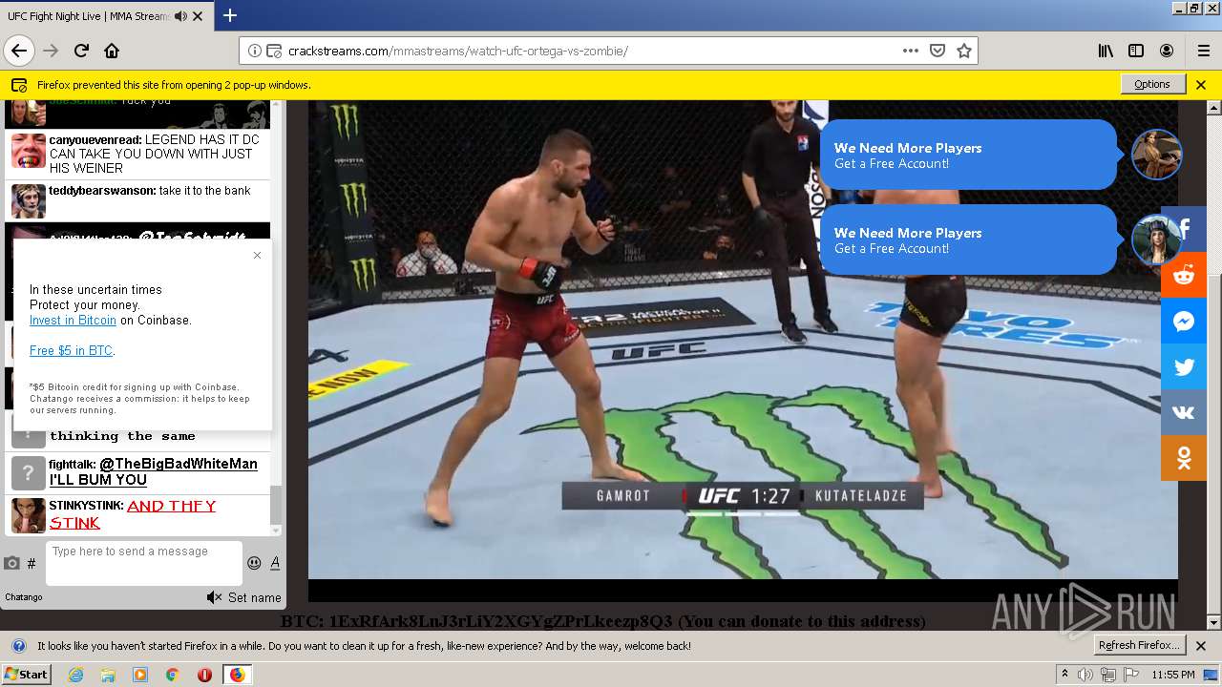This screenshot has height=687, width=1222.
Task: Open Opera from the taskbar
Action: [204, 675]
